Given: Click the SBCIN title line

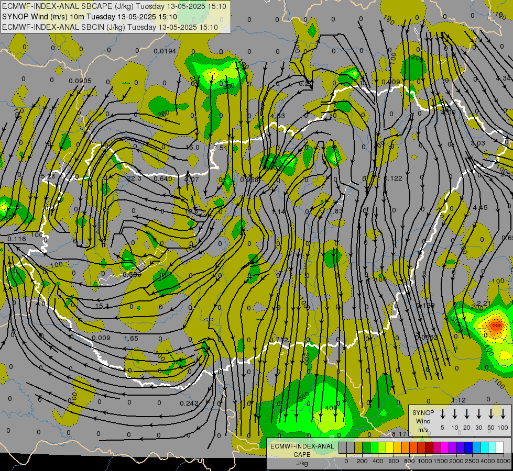Looking at the screenshot, I should (x=110, y=27).
